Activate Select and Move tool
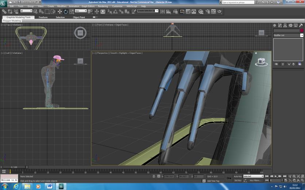 tap(60, 12)
